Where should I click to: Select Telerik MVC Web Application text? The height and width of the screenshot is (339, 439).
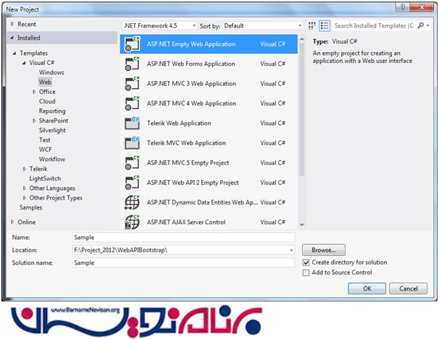[x=186, y=143]
